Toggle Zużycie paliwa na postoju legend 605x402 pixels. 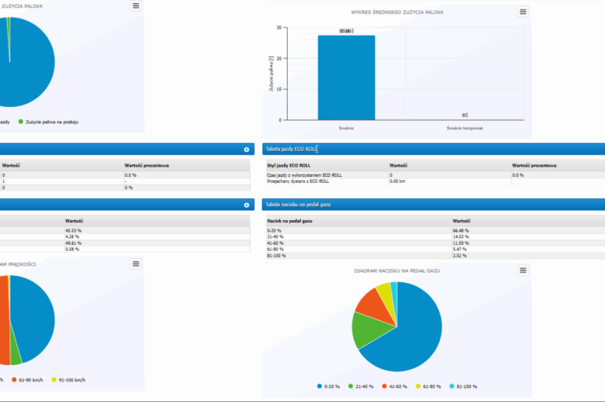52,122
